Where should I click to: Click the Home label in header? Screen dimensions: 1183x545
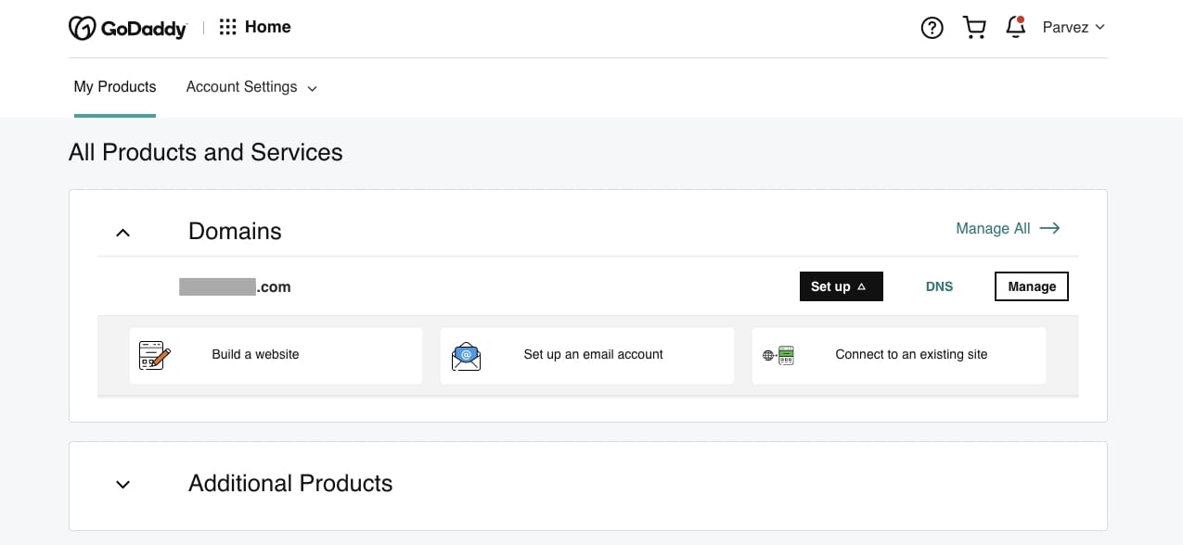tap(268, 27)
